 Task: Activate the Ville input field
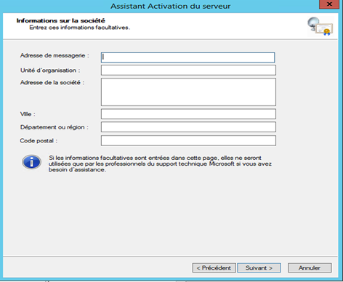tap(188, 114)
